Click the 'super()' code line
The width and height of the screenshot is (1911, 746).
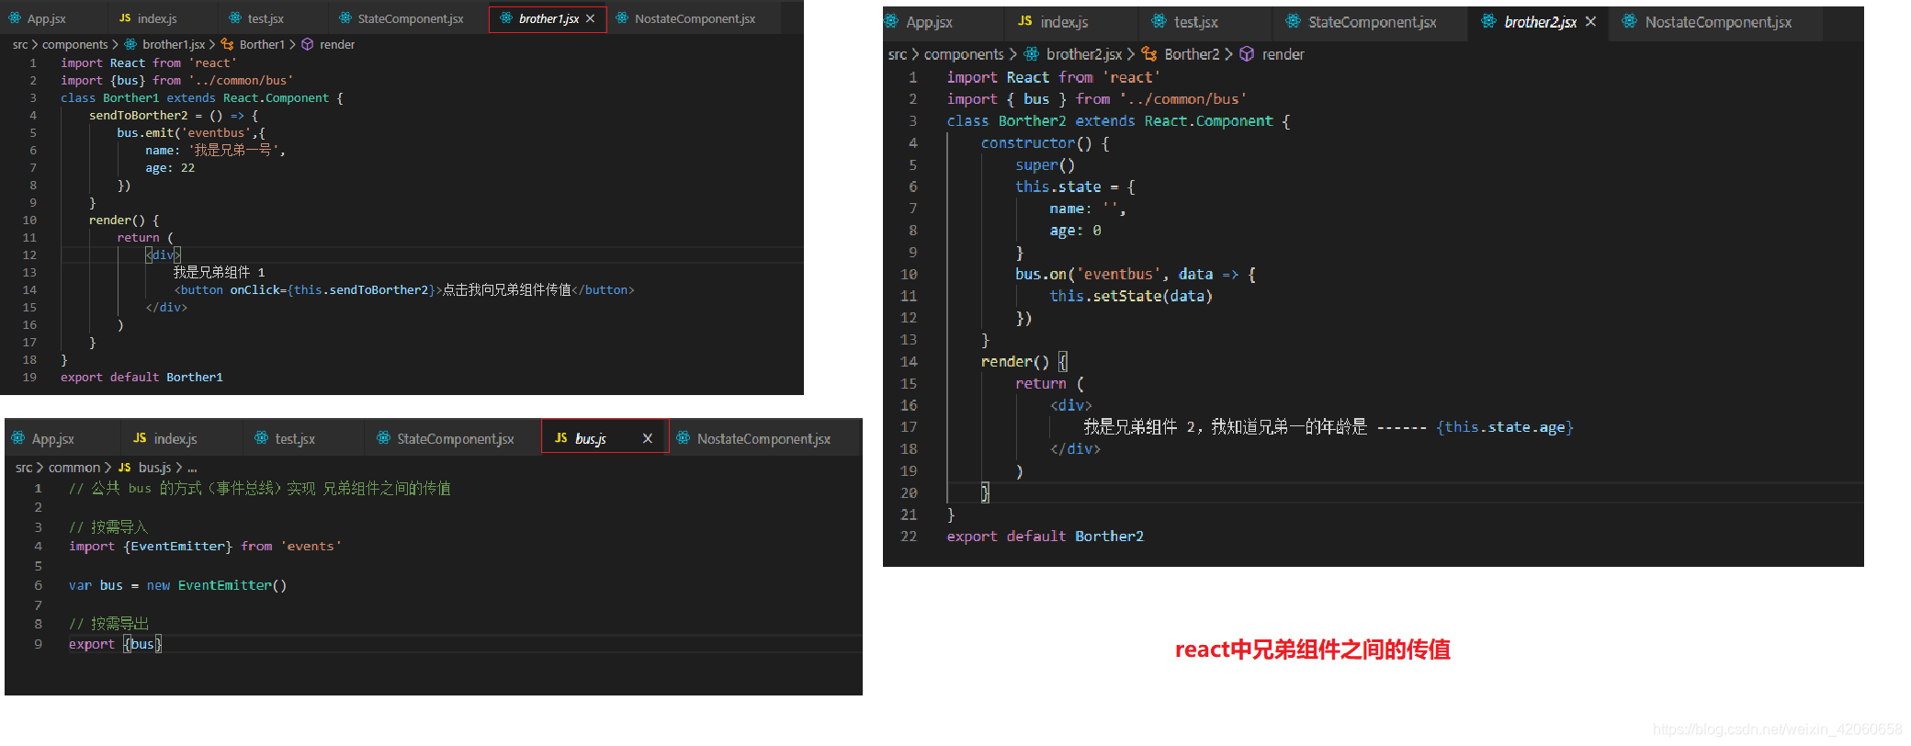[1045, 164]
